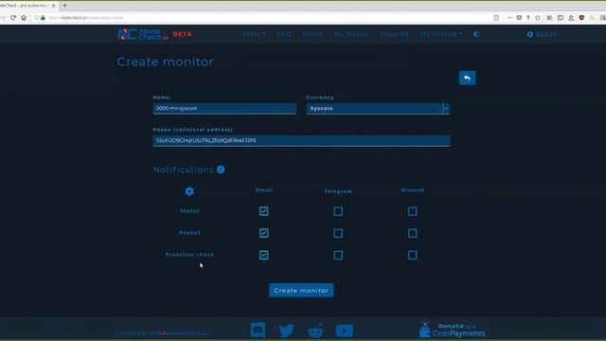Open the red shield extension icon

581,18
